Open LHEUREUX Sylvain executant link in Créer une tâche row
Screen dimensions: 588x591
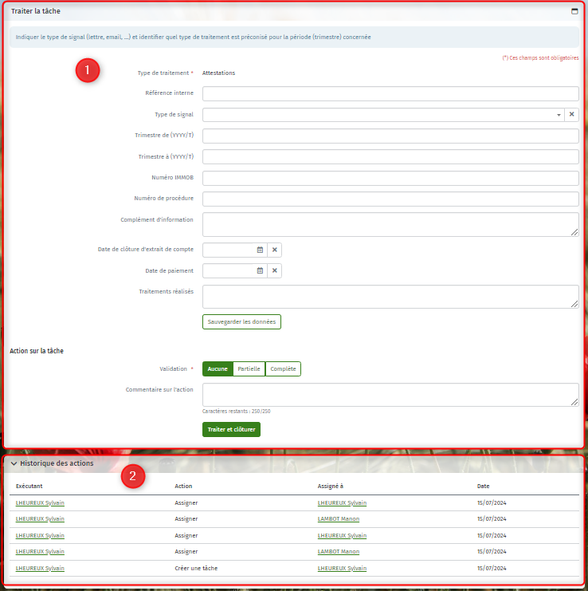pyautogui.click(x=40, y=569)
